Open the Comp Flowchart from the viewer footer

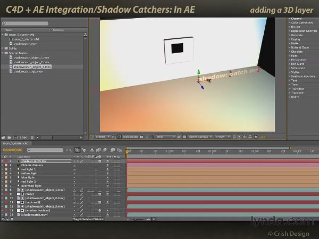[250, 137]
